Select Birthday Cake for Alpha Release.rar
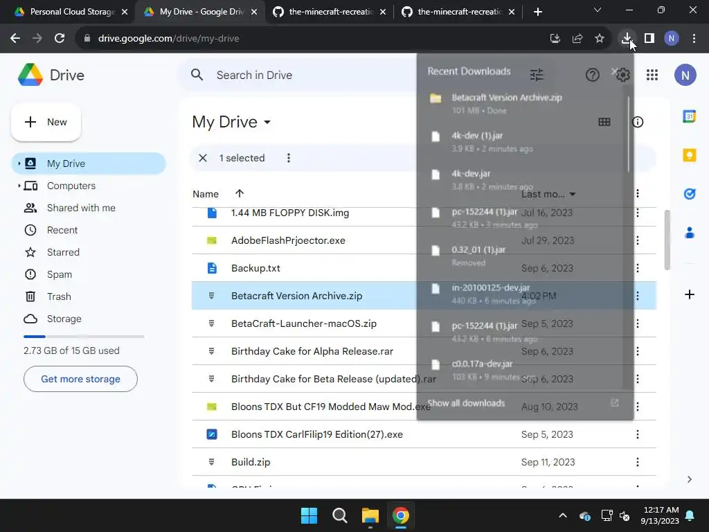 [x=424, y=351]
